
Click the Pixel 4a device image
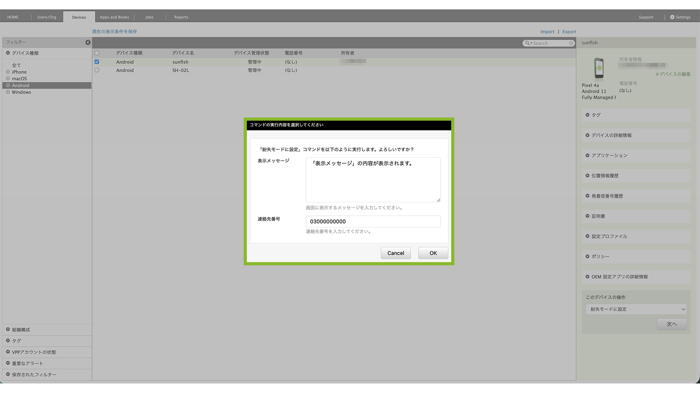tap(598, 68)
